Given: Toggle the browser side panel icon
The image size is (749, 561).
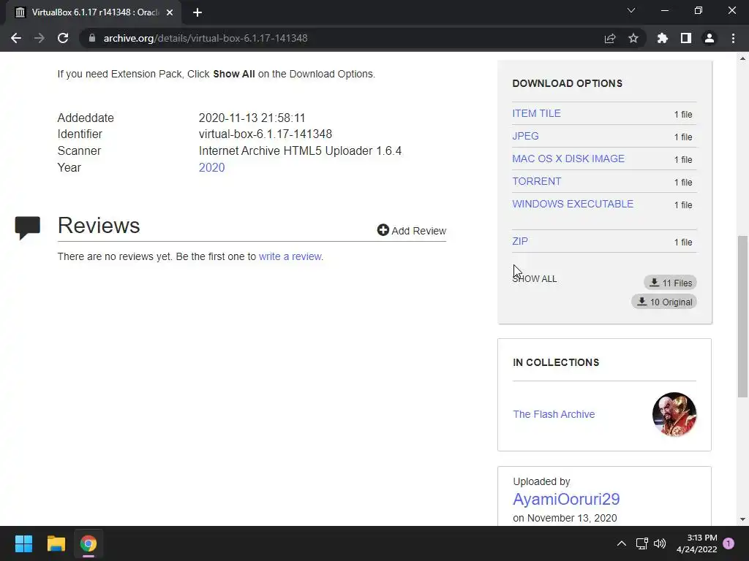Looking at the screenshot, I should coord(686,38).
